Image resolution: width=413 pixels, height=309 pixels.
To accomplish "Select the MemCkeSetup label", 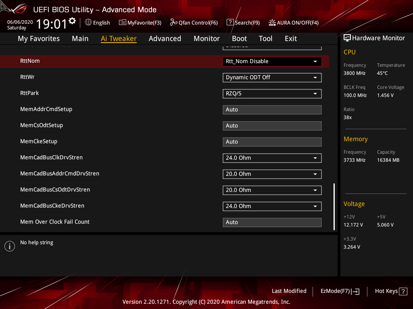I will click(x=39, y=141).
